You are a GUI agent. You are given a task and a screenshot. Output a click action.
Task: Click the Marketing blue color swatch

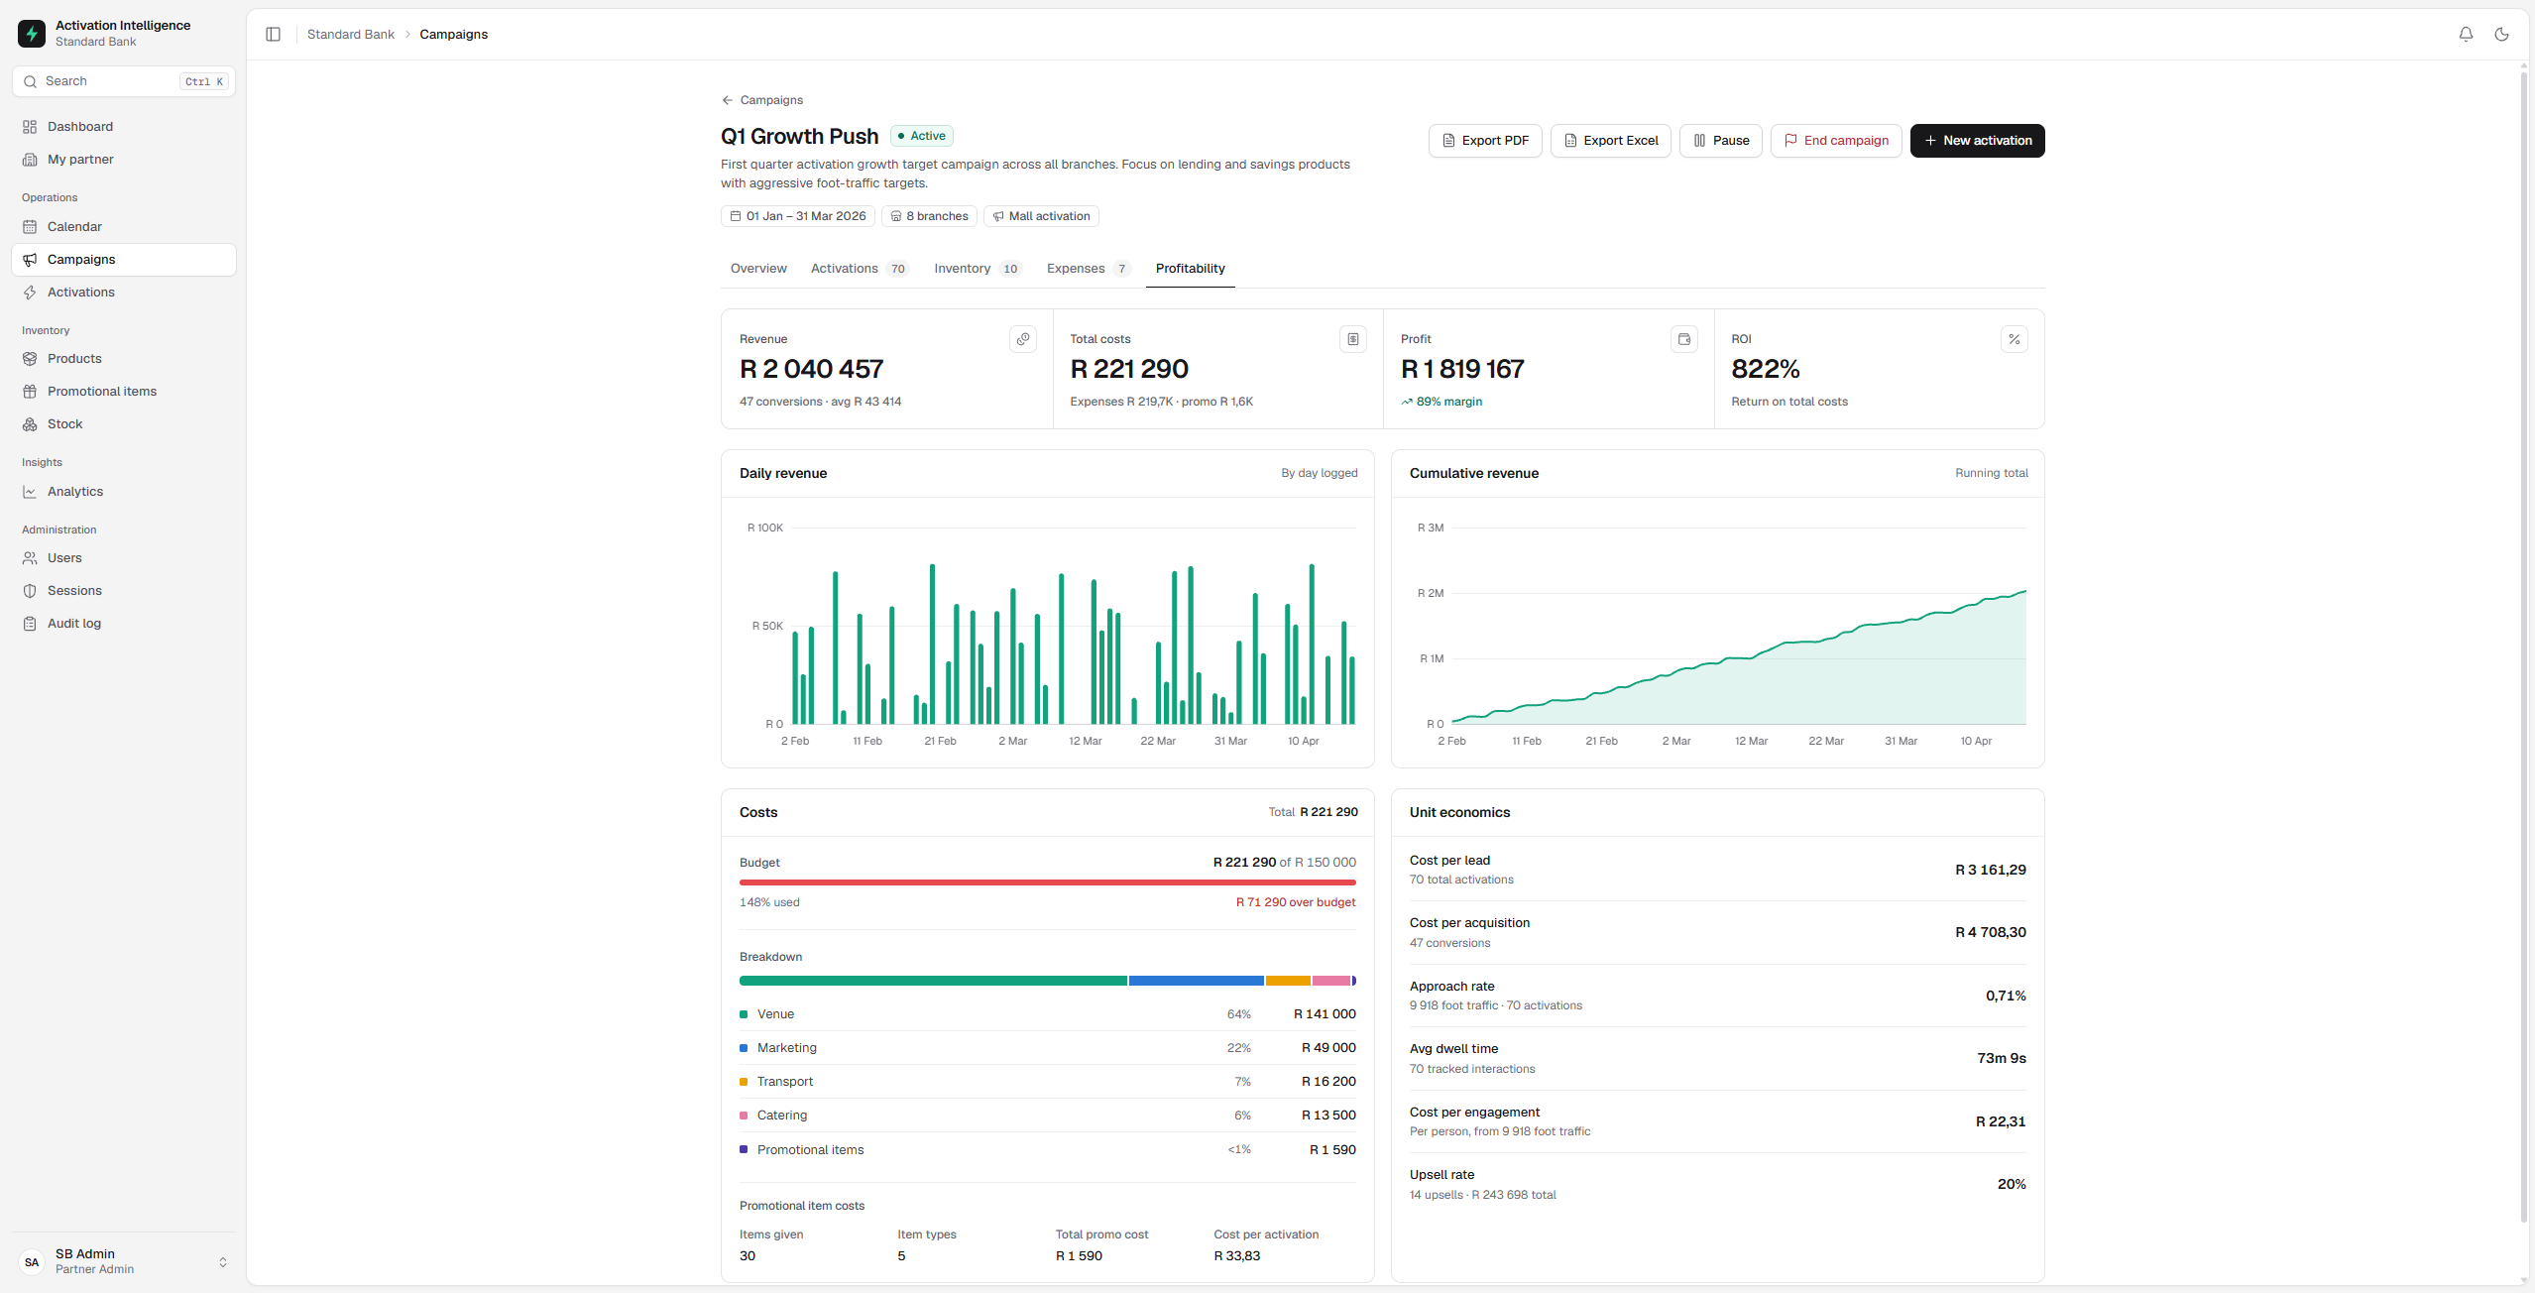pyautogui.click(x=744, y=1048)
